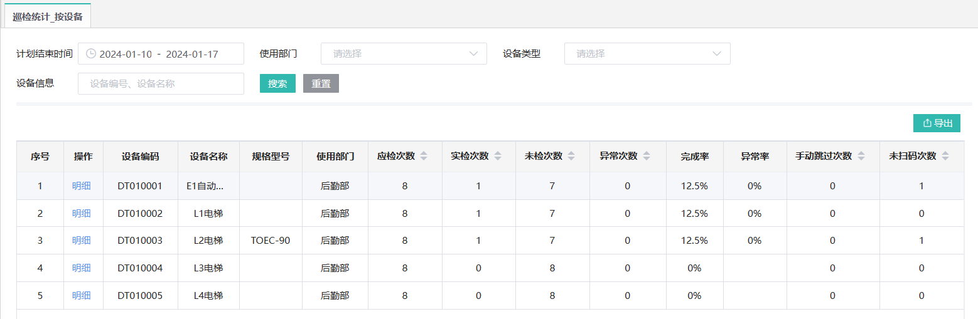Click end date 2024-01-17
The width and height of the screenshot is (978, 319).
point(192,54)
